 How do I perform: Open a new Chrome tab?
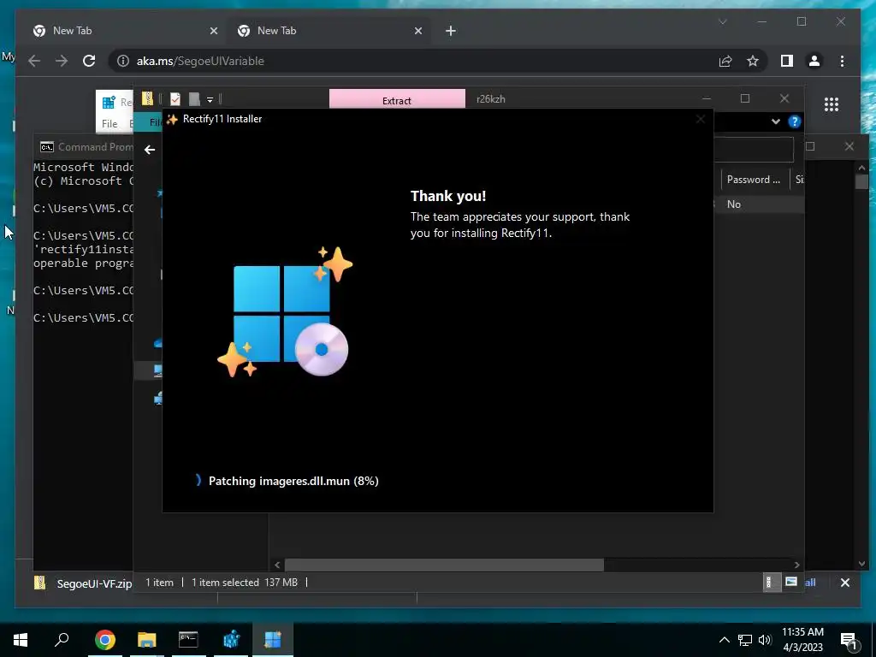coord(451,31)
